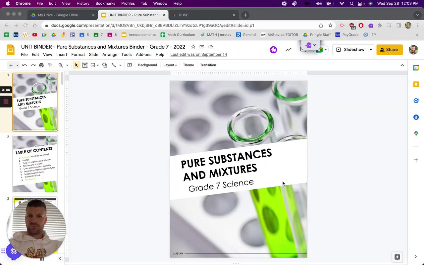Select slide 2 Table of Contents thumbnail

[35, 164]
